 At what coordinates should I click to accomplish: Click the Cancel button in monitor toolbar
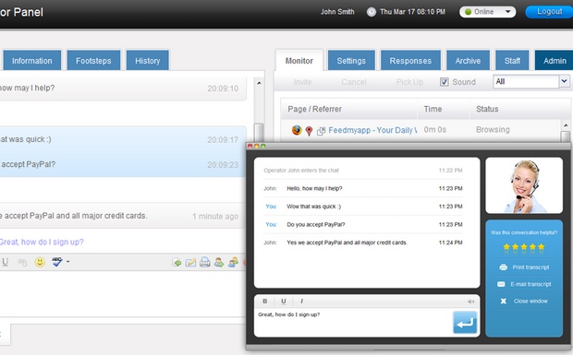tap(354, 82)
